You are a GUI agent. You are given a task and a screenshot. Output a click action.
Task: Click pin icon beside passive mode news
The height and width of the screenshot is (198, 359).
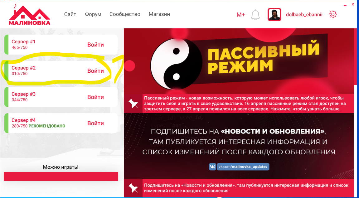(133, 104)
